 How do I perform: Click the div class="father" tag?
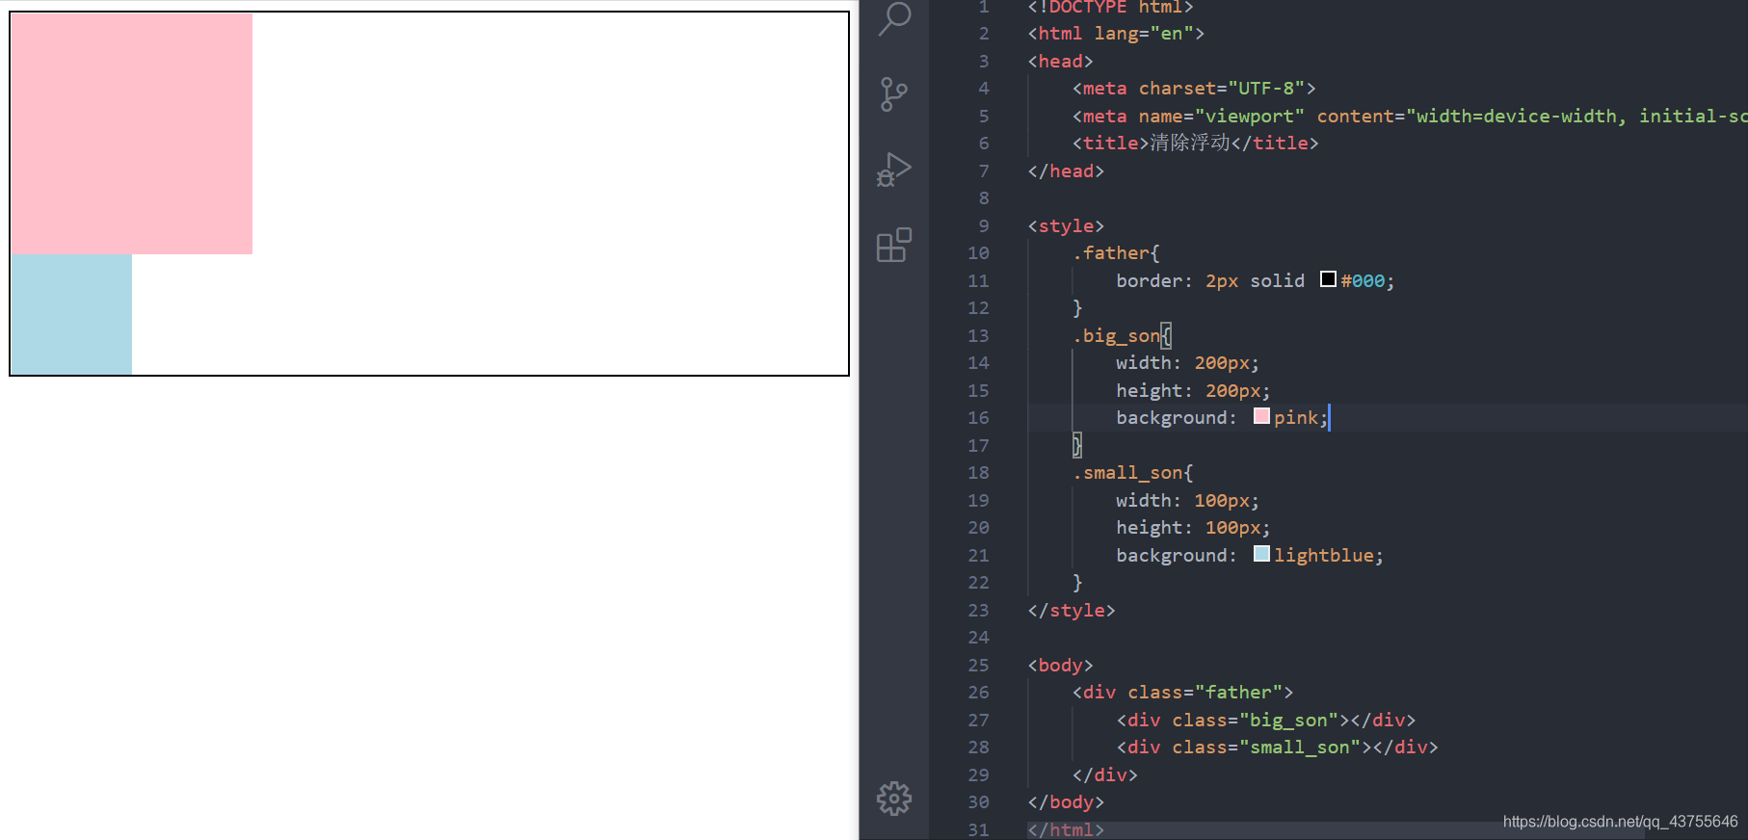coord(1182,692)
